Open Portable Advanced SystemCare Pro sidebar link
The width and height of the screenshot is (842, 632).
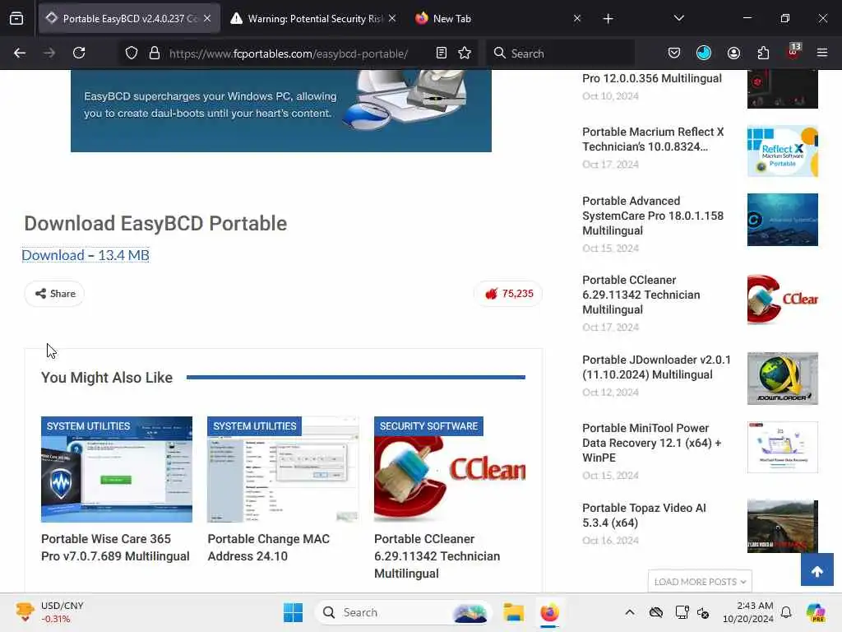point(653,216)
